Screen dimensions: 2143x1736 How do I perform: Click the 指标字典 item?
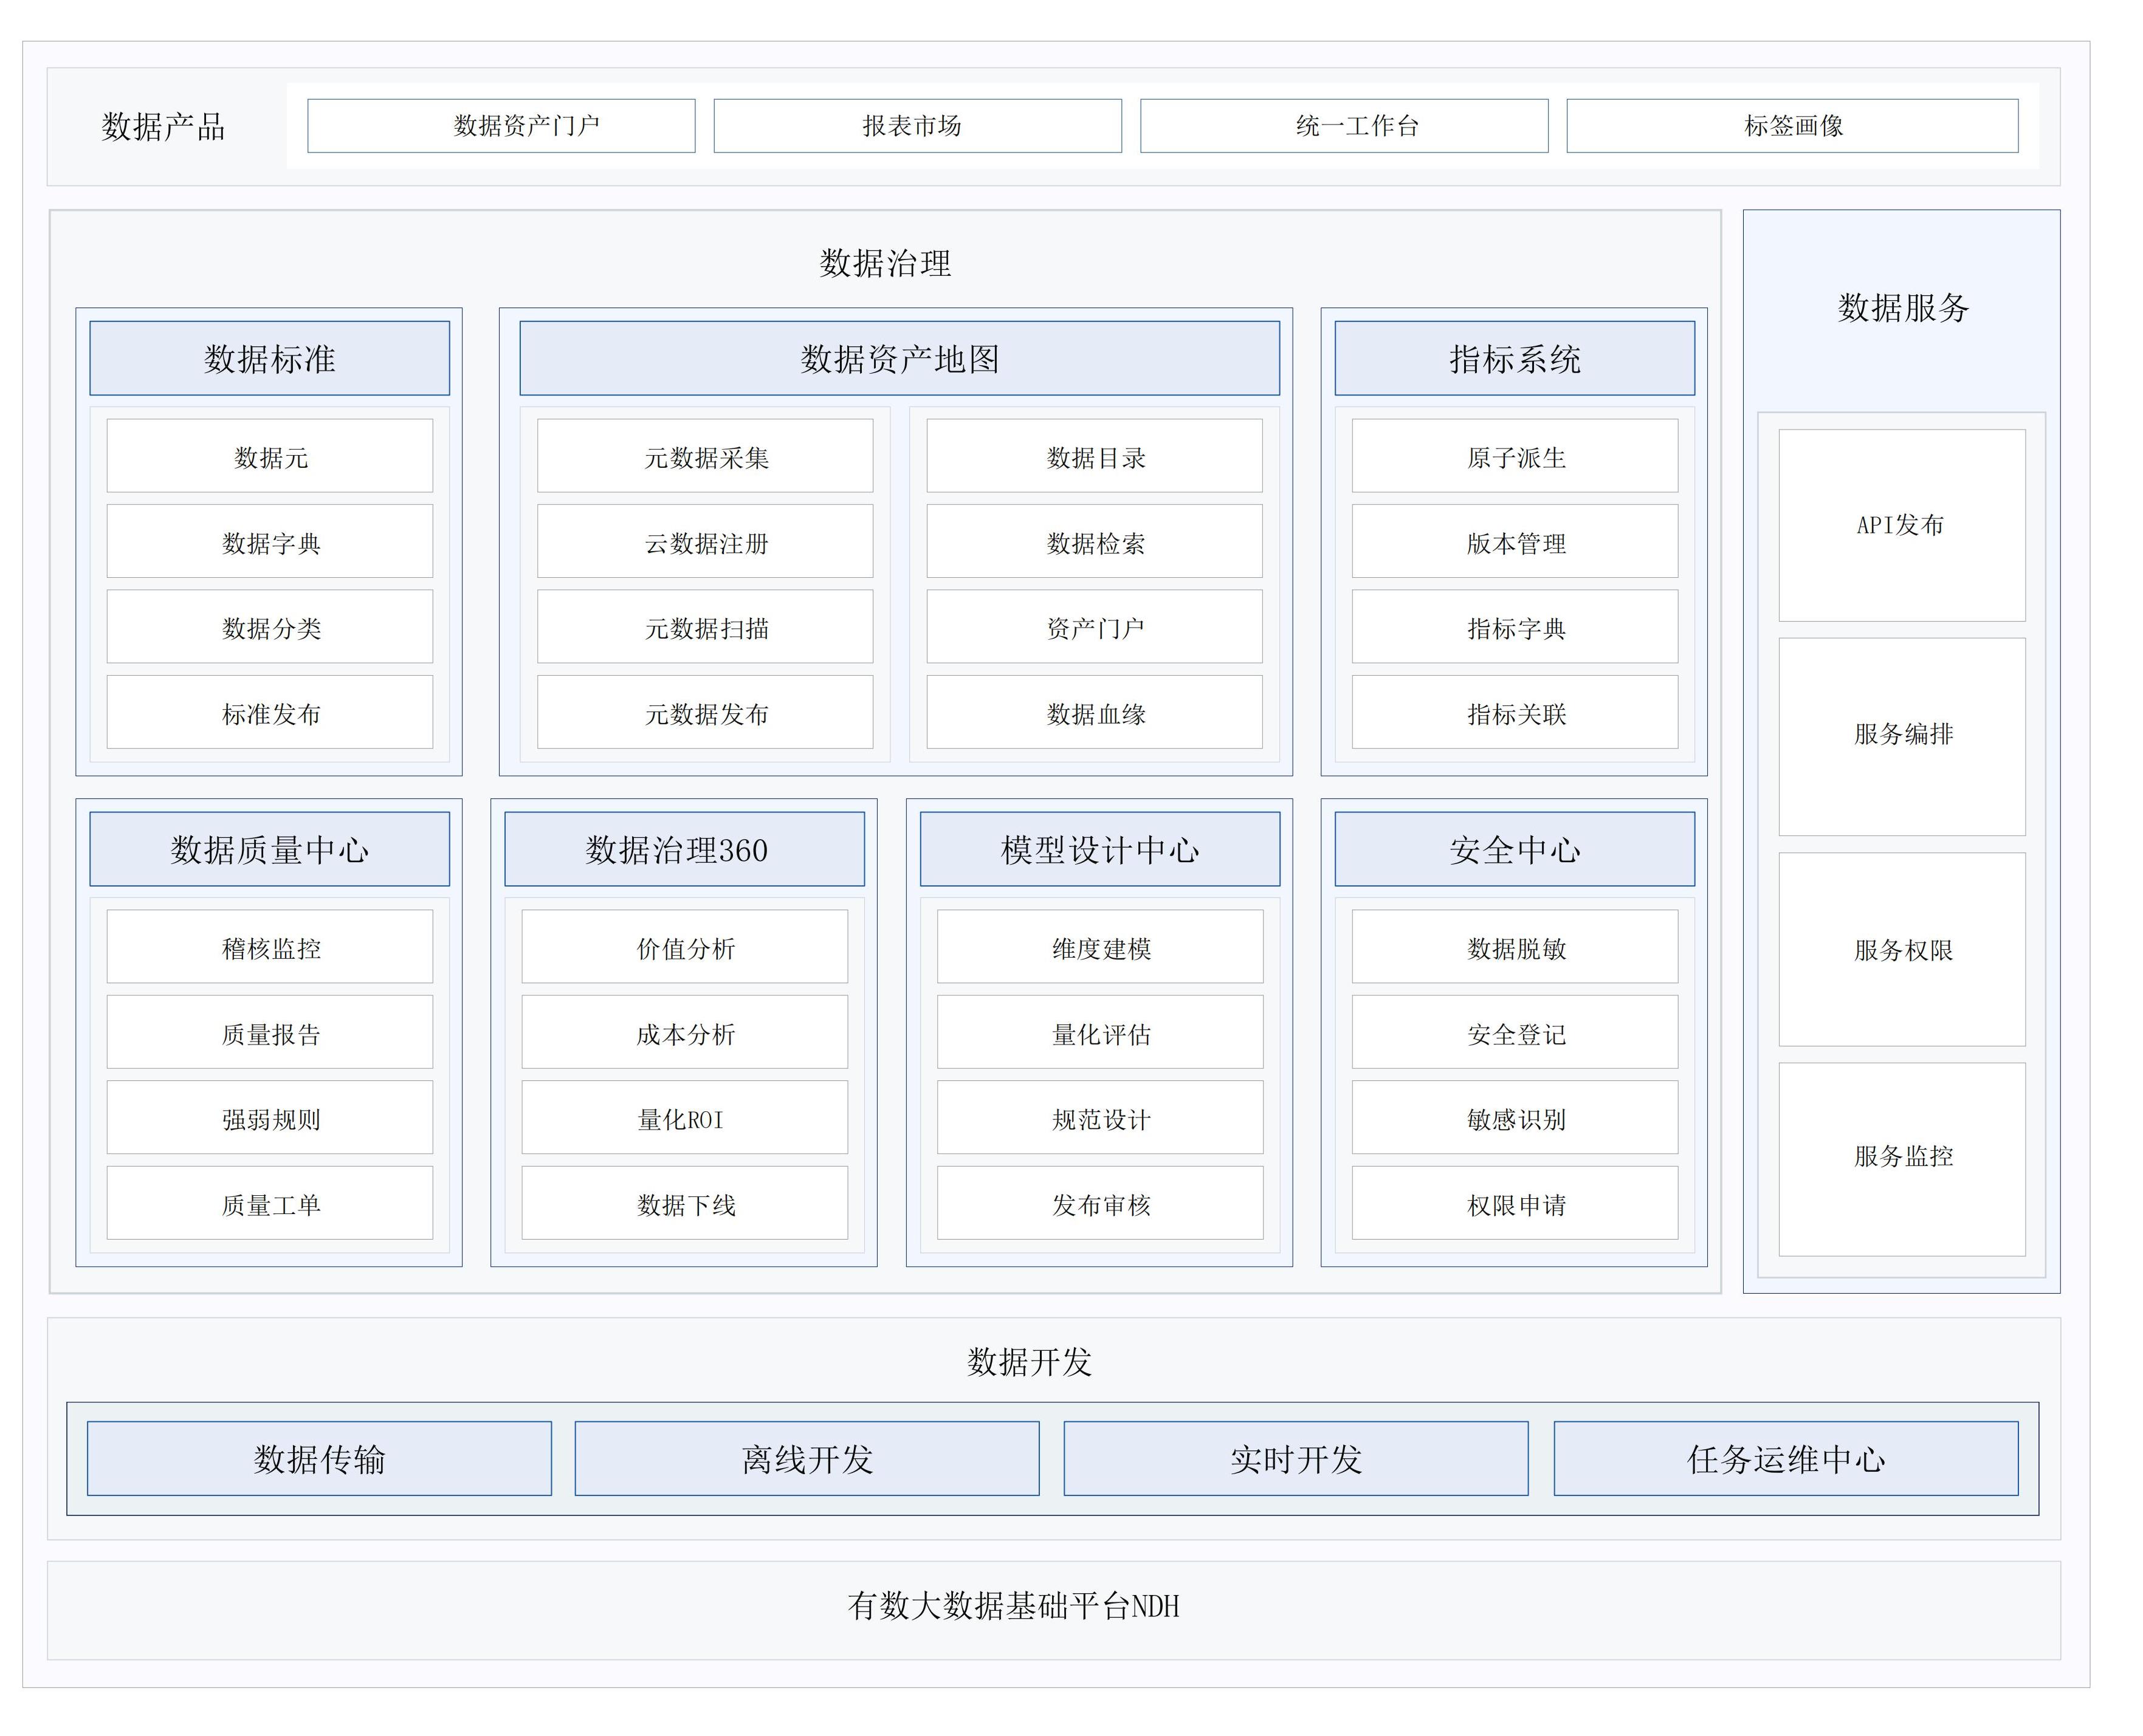1515,627
